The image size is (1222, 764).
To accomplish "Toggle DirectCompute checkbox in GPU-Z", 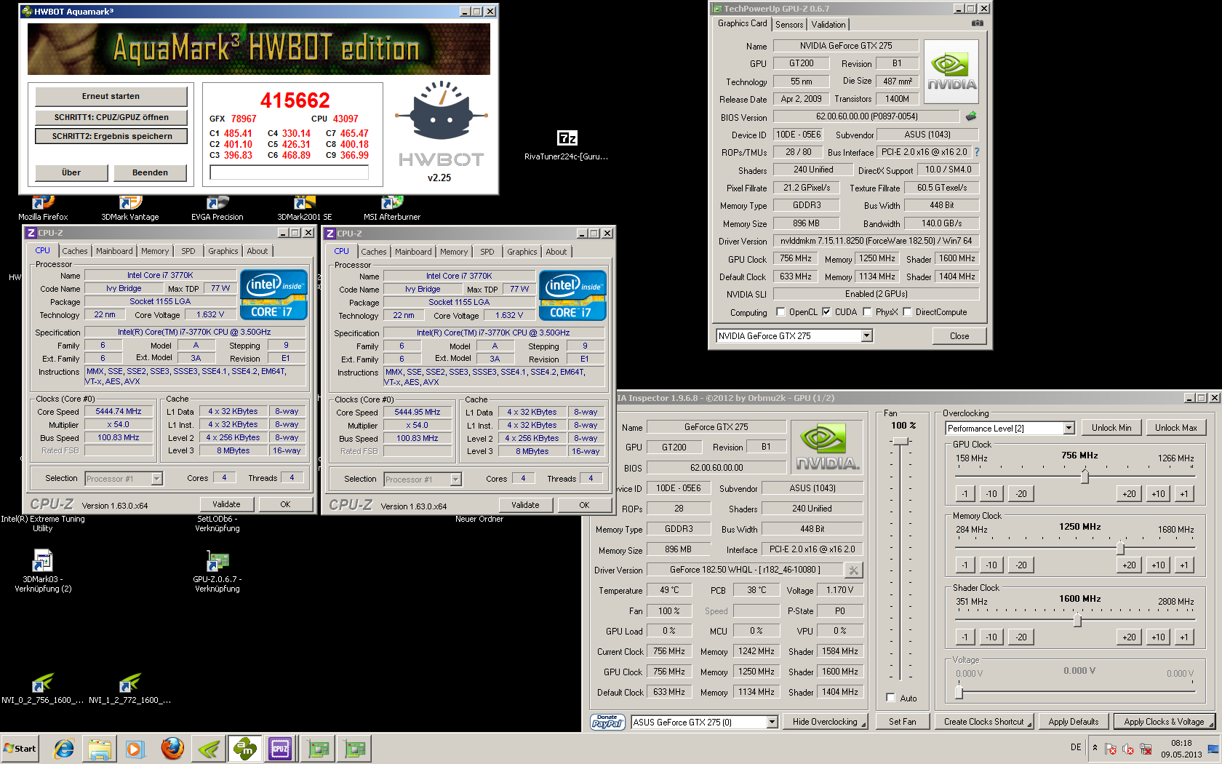I will coord(907,311).
